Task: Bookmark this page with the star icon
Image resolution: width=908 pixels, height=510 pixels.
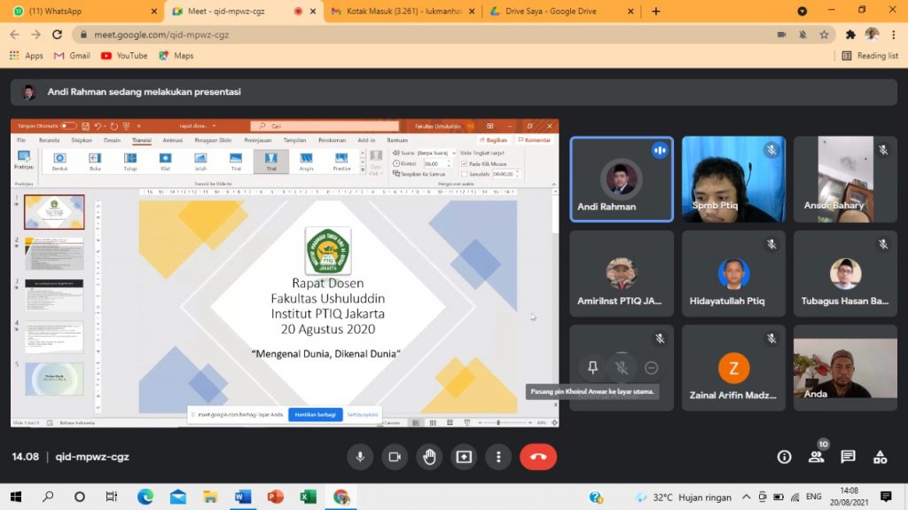Action: tap(824, 35)
